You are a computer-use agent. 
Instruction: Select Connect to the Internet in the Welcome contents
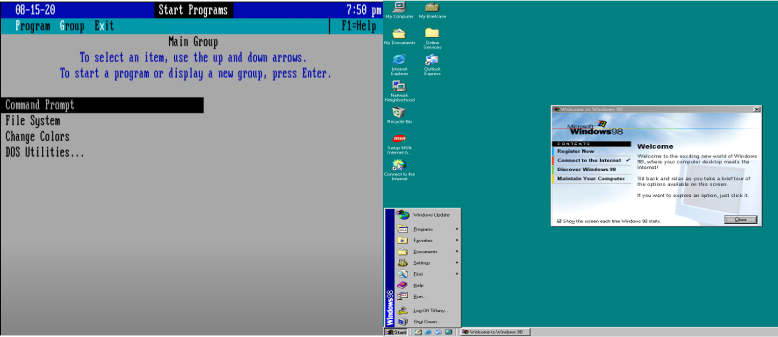point(591,161)
